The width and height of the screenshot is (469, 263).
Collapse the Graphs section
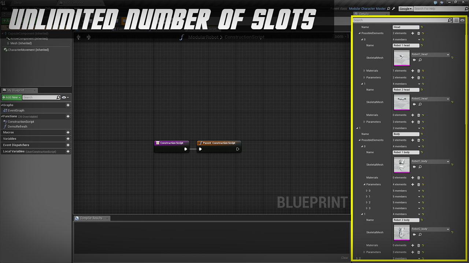click(2, 105)
